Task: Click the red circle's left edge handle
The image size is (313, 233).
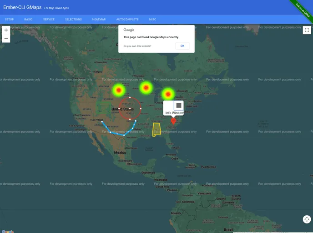Action: (119, 109)
